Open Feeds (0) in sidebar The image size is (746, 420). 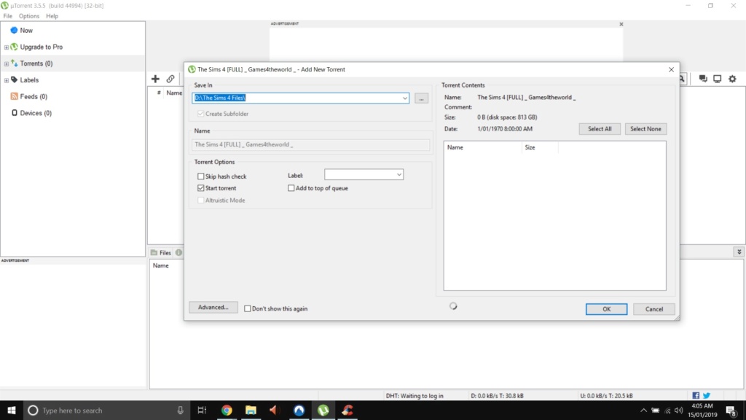[34, 96]
